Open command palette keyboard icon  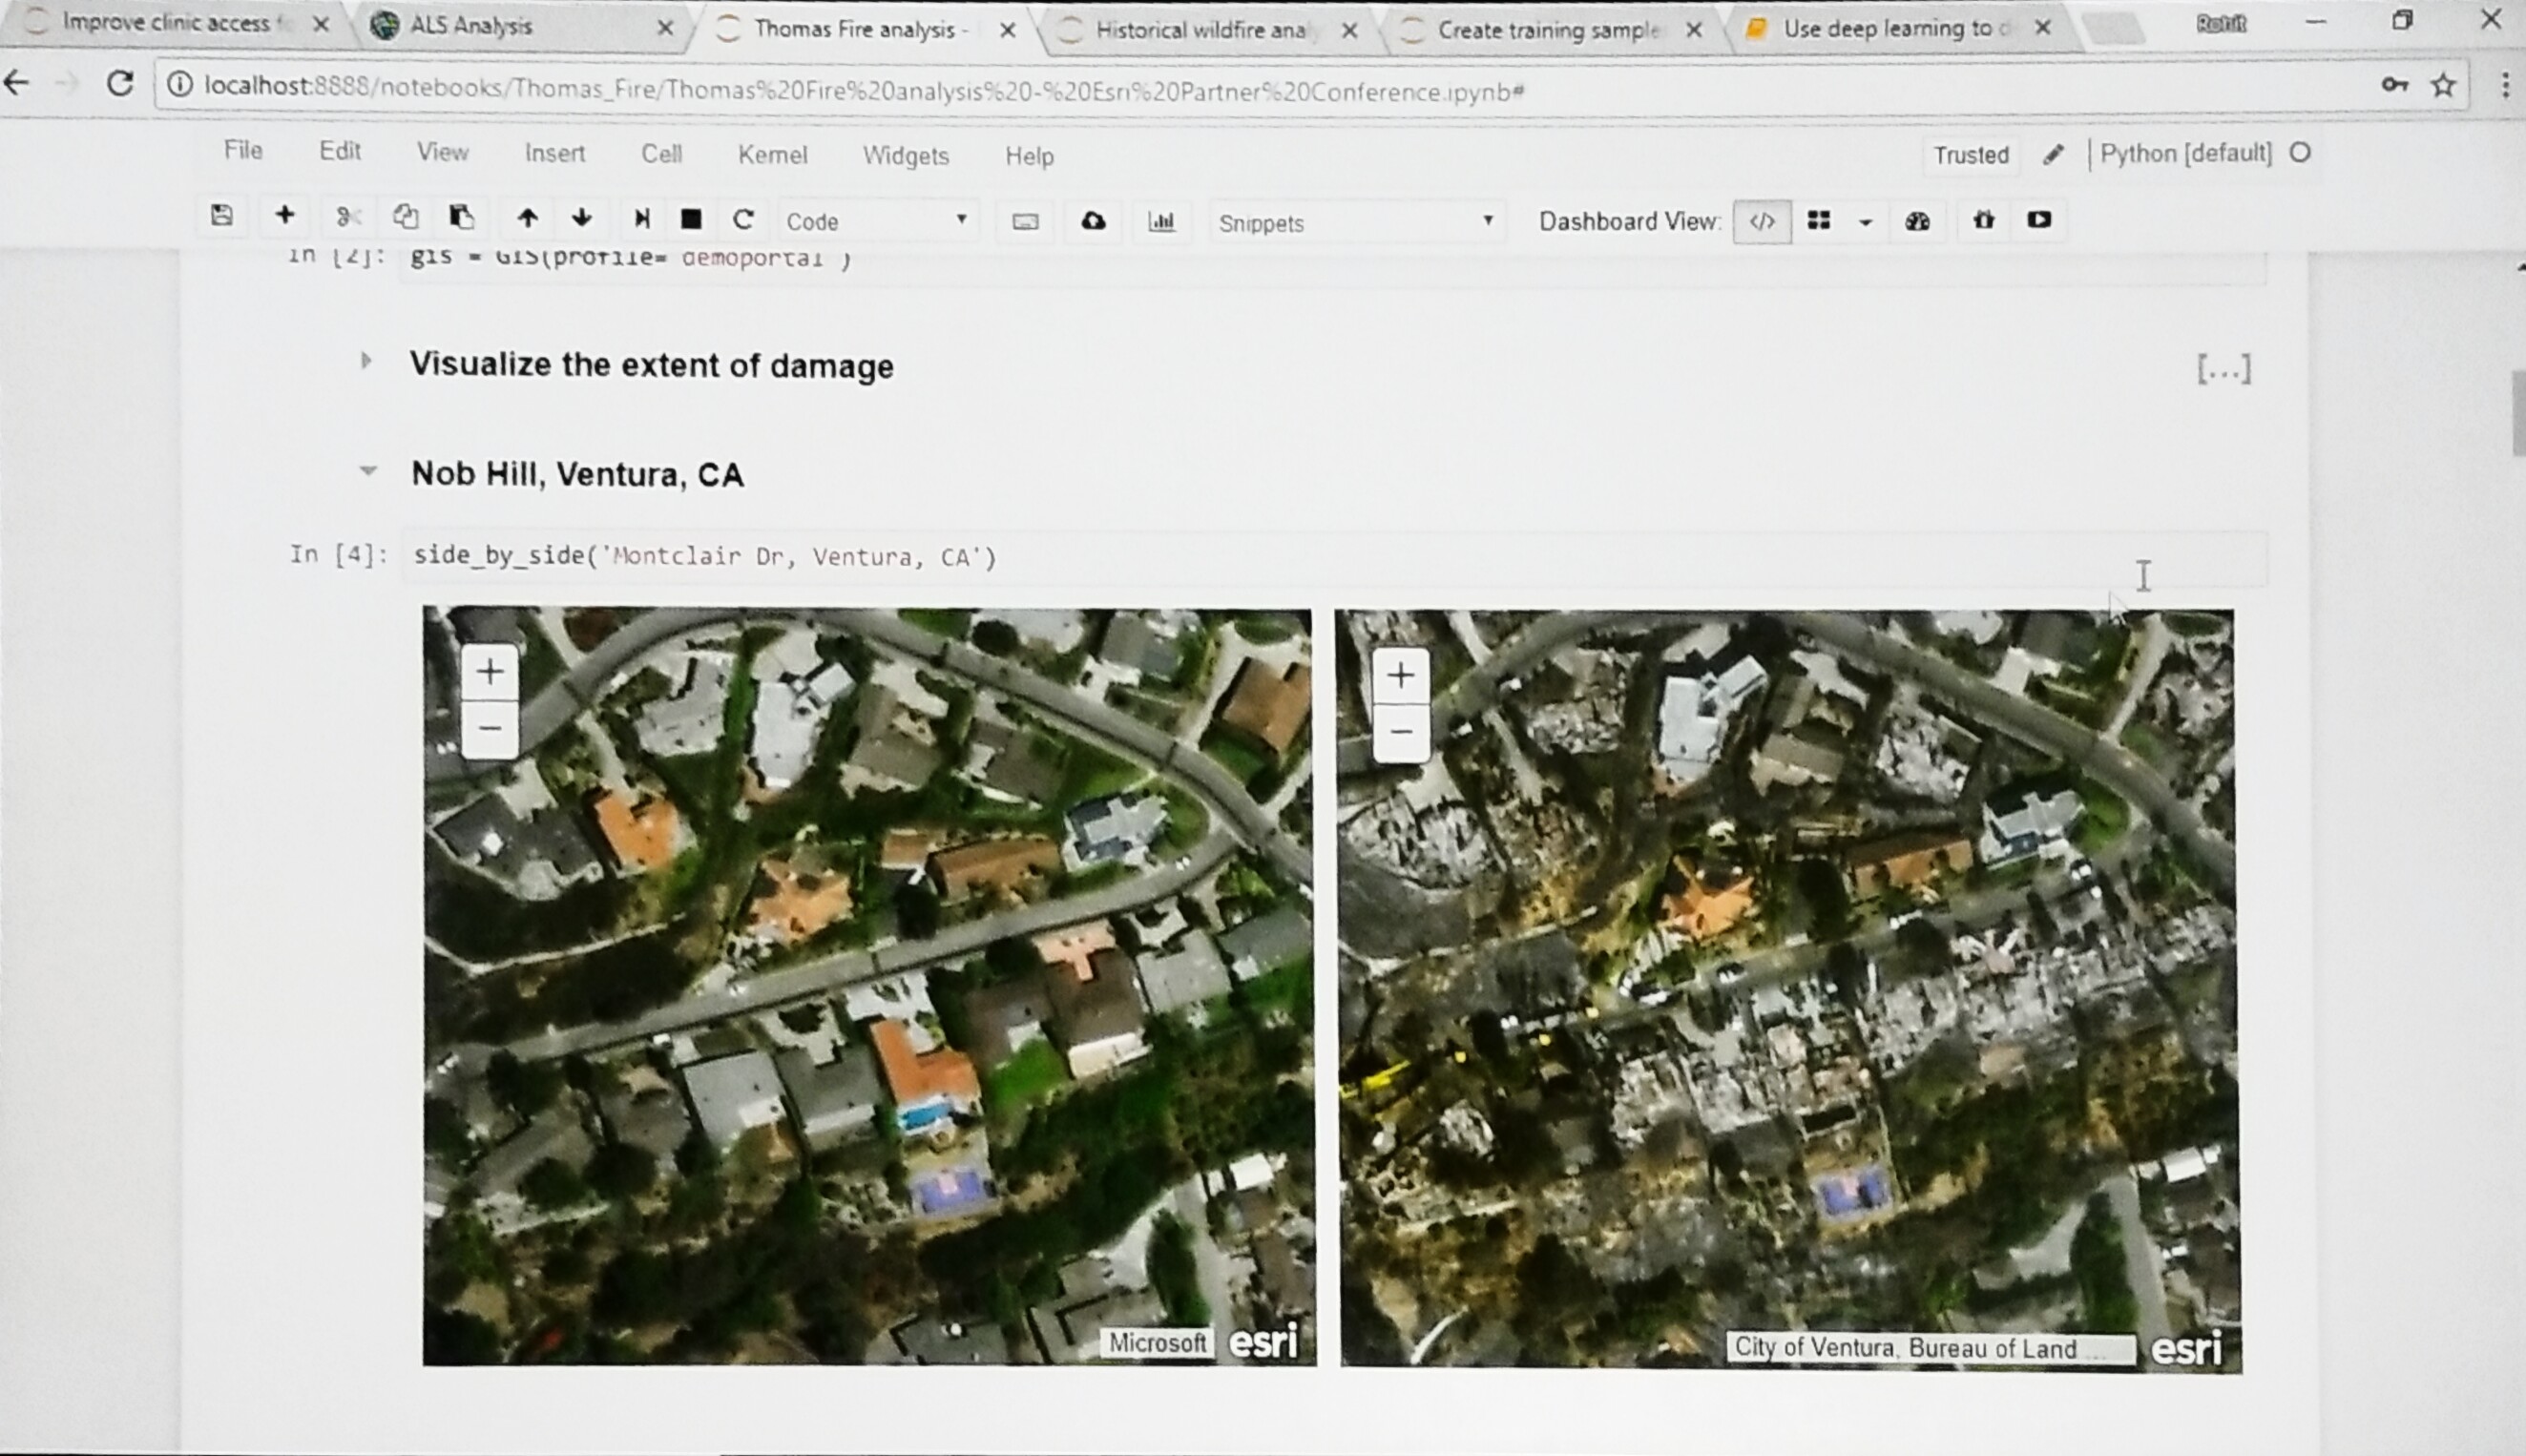(1025, 222)
